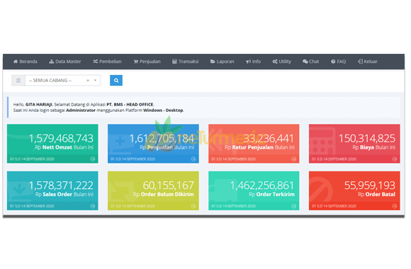The height and width of the screenshot is (269, 411).
Task: Clear the SEMUA CABANG selection
Action: click(88, 81)
